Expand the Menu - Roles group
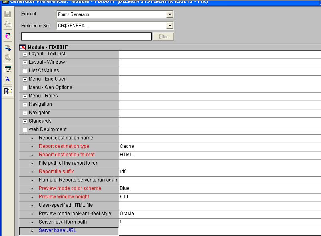 click(25, 96)
